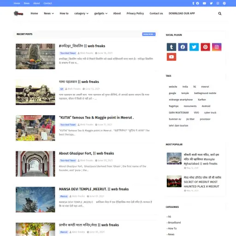This screenshot has height=236, width=236.
Task: Open the KUTIA famous Tea post title
Action: pyautogui.click(x=96, y=118)
